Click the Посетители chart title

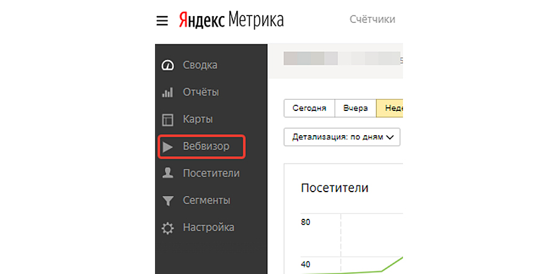click(x=334, y=188)
